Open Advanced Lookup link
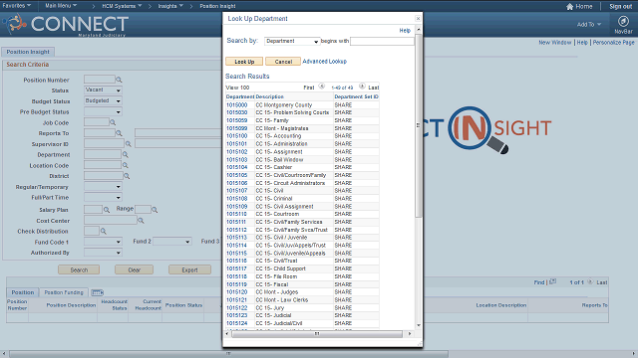This screenshot has width=638, height=358. pyautogui.click(x=324, y=62)
